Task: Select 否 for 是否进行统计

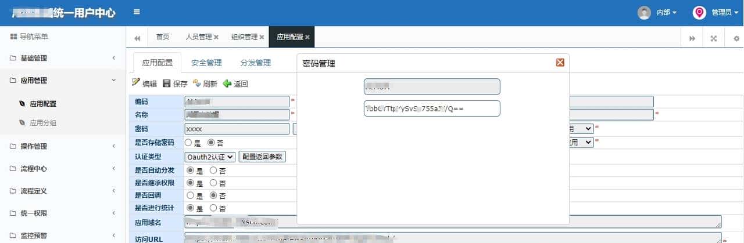Action: [213, 208]
